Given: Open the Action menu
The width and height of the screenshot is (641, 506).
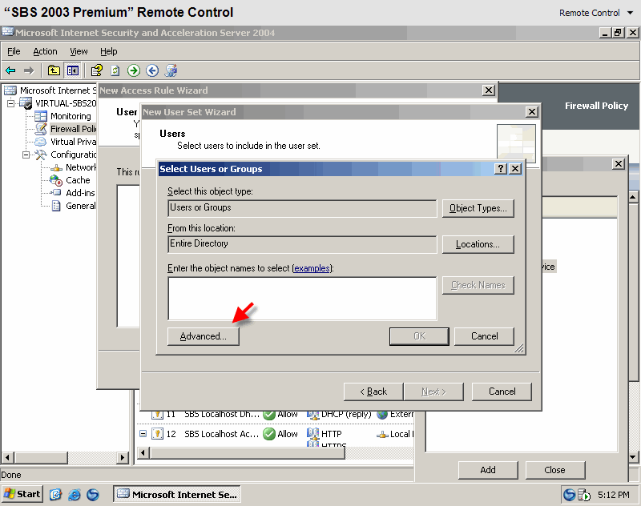Looking at the screenshot, I should point(45,51).
